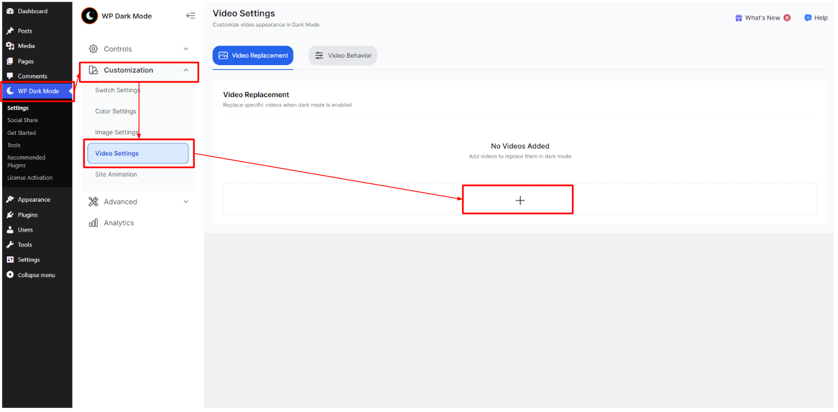This screenshot has width=838, height=412.
Task: Open the Appearance menu label
Action: (34, 199)
